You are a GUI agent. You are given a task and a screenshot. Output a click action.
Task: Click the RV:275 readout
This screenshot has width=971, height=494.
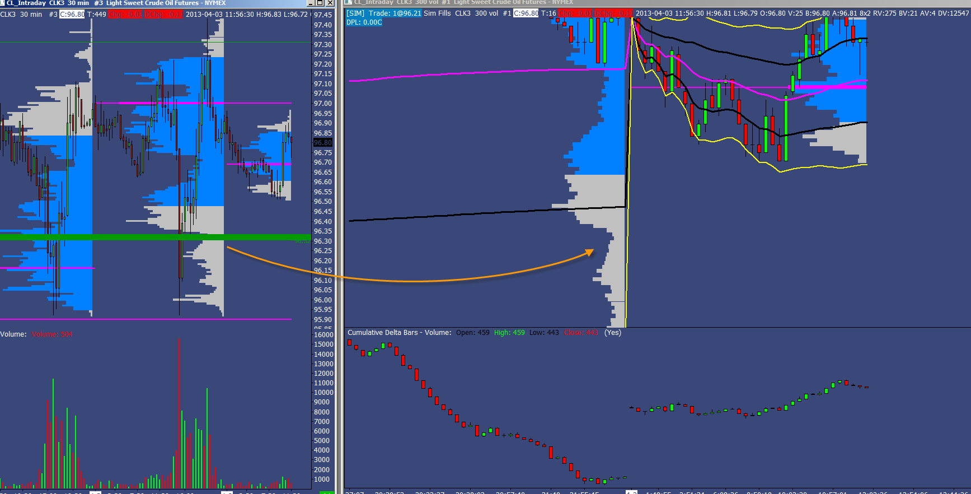click(884, 13)
